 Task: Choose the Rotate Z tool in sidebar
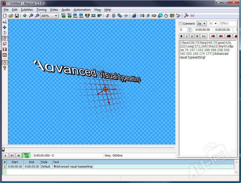pos(5,33)
